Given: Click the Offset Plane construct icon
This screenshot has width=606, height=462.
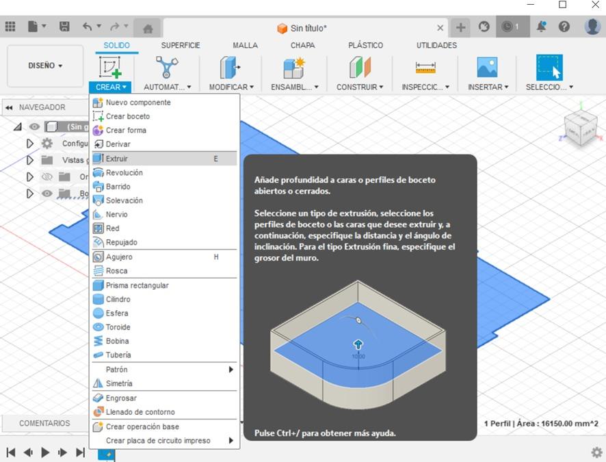Looking at the screenshot, I should (360, 67).
